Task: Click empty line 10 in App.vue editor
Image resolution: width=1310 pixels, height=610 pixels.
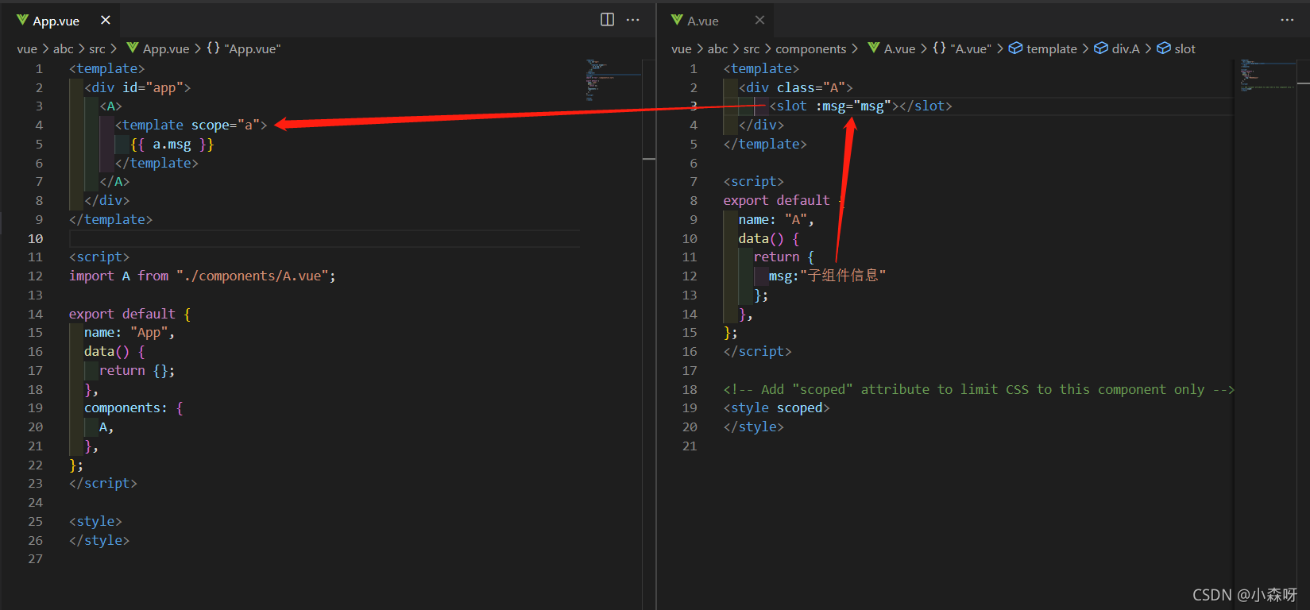Action: pyautogui.click(x=324, y=238)
